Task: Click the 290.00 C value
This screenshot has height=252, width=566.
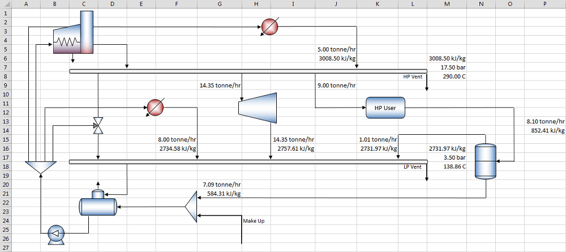Action: (454, 76)
